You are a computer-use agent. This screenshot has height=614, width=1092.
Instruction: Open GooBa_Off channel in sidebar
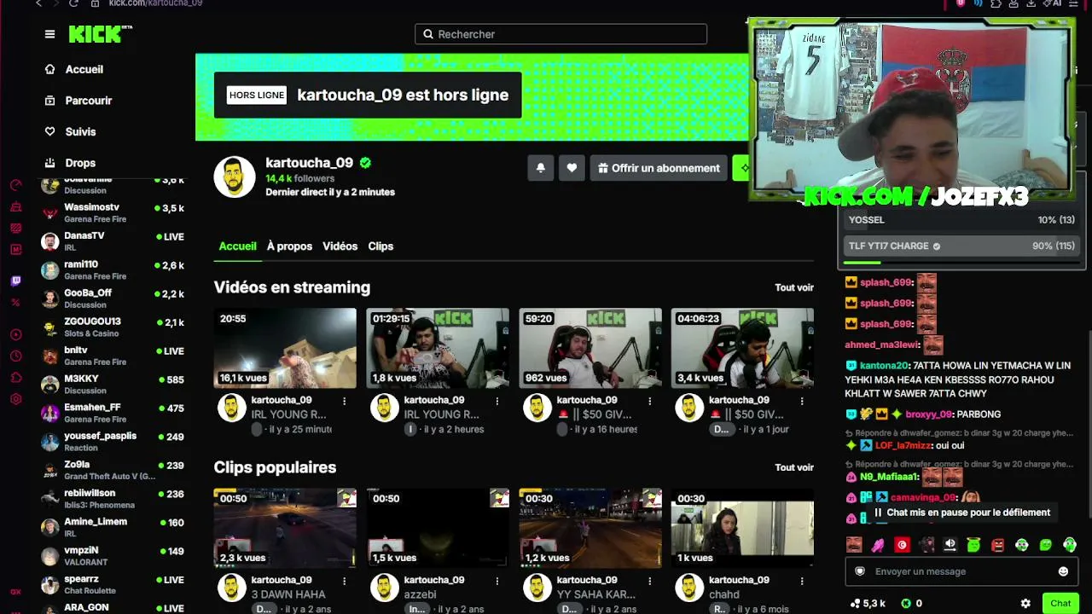point(113,298)
